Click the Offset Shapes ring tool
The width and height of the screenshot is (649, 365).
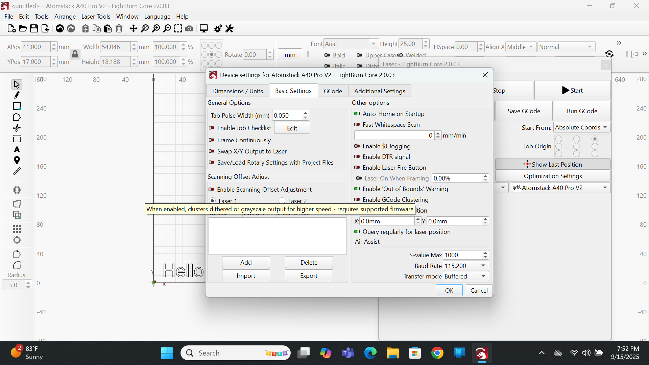coord(17,190)
